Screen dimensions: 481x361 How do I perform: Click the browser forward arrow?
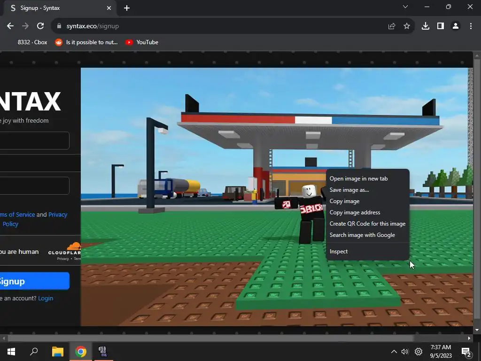(25, 26)
